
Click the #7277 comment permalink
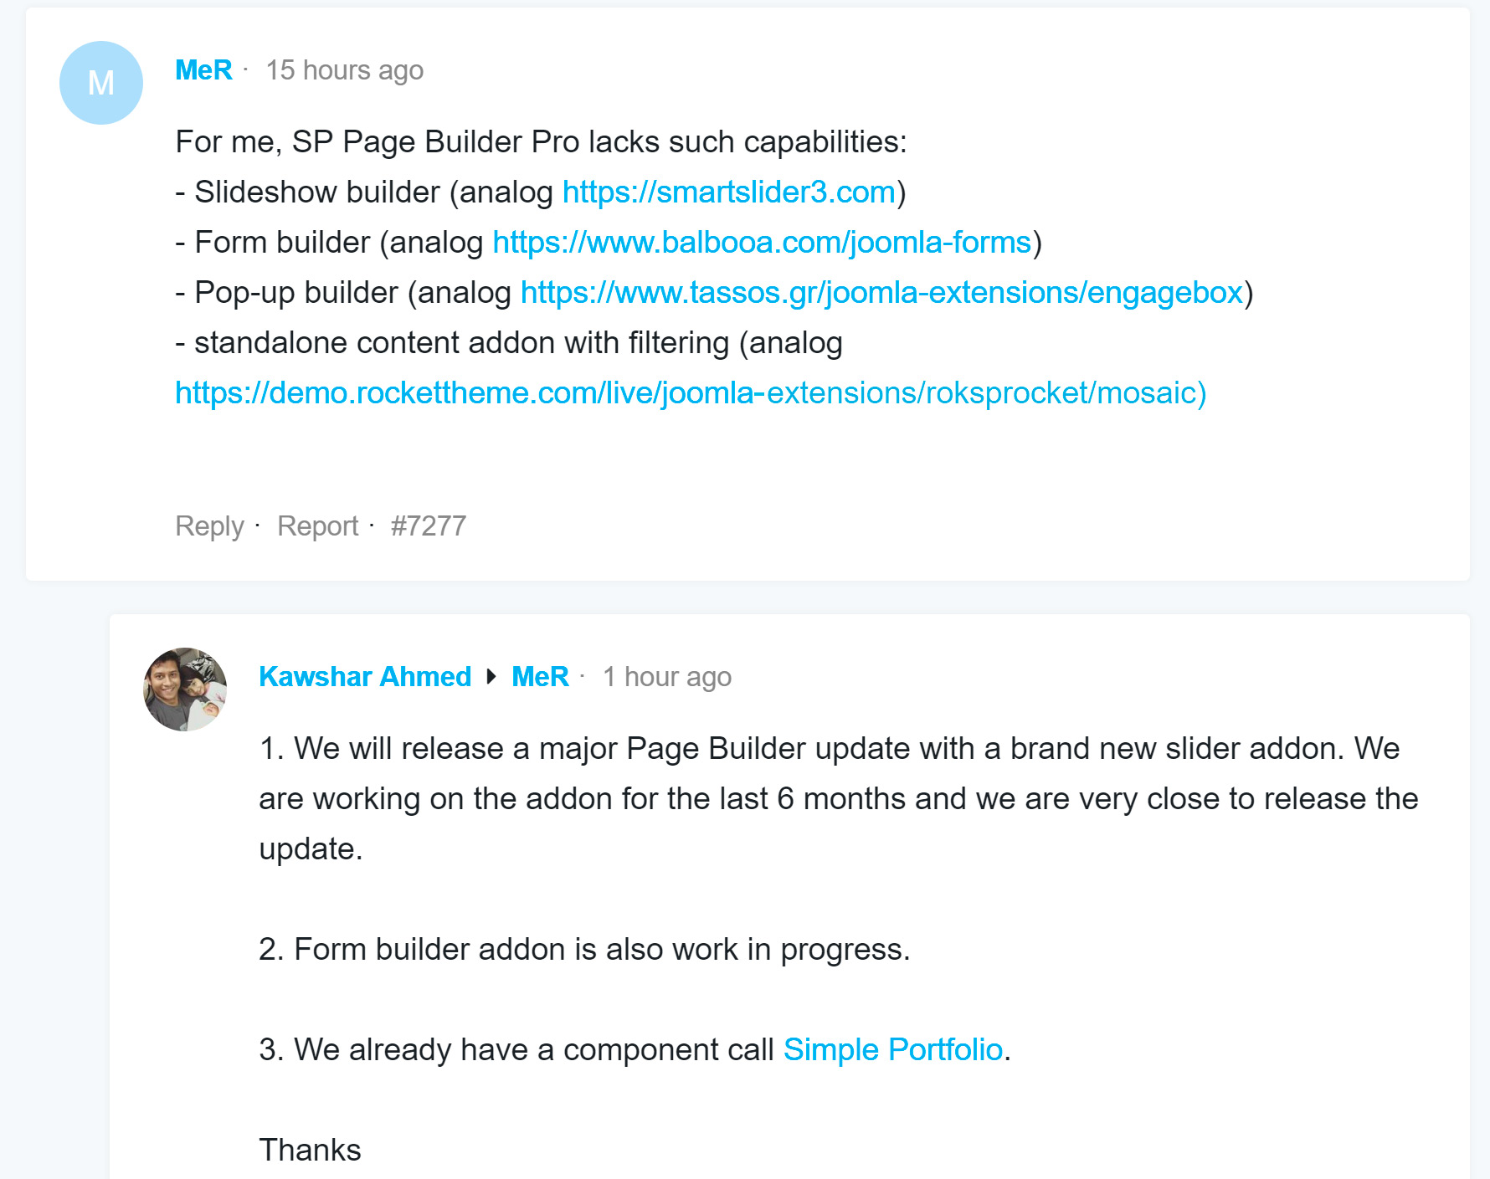pyautogui.click(x=429, y=525)
